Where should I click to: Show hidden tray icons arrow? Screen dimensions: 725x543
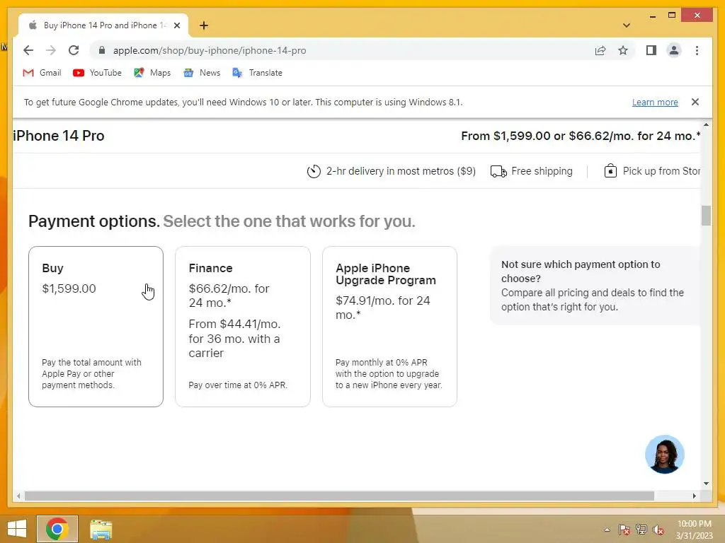(x=607, y=530)
